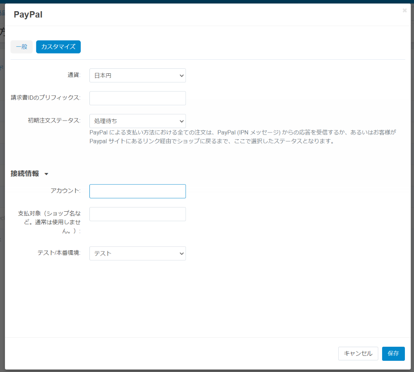Click the テスト/本番環境 label
This screenshot has height=372, width=414.
click(x=59, y=253)
